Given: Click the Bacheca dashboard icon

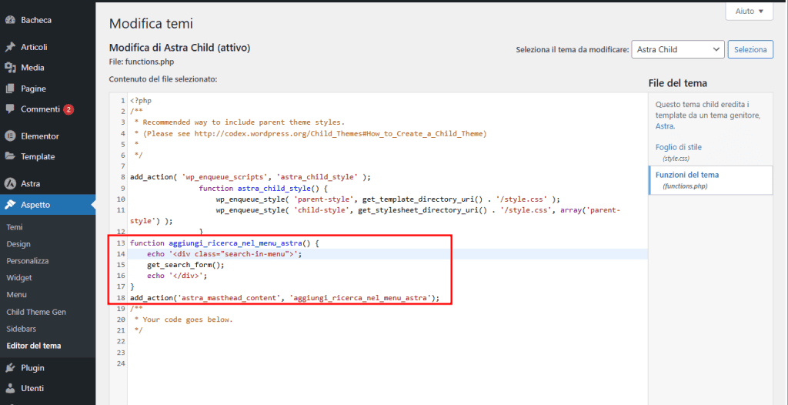Looking at the screenshot, I should [x=9, y=20].
